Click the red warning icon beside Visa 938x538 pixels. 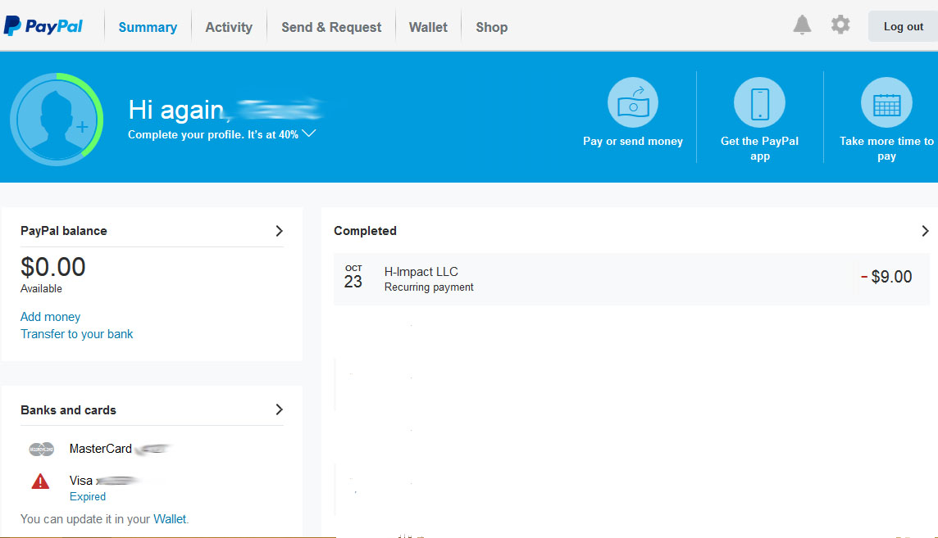(x=40, y=481)
